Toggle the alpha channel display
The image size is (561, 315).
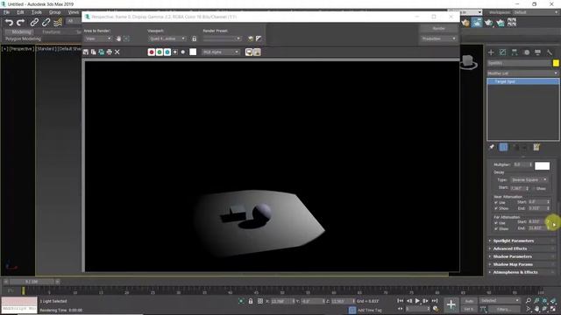coord(175,52)
